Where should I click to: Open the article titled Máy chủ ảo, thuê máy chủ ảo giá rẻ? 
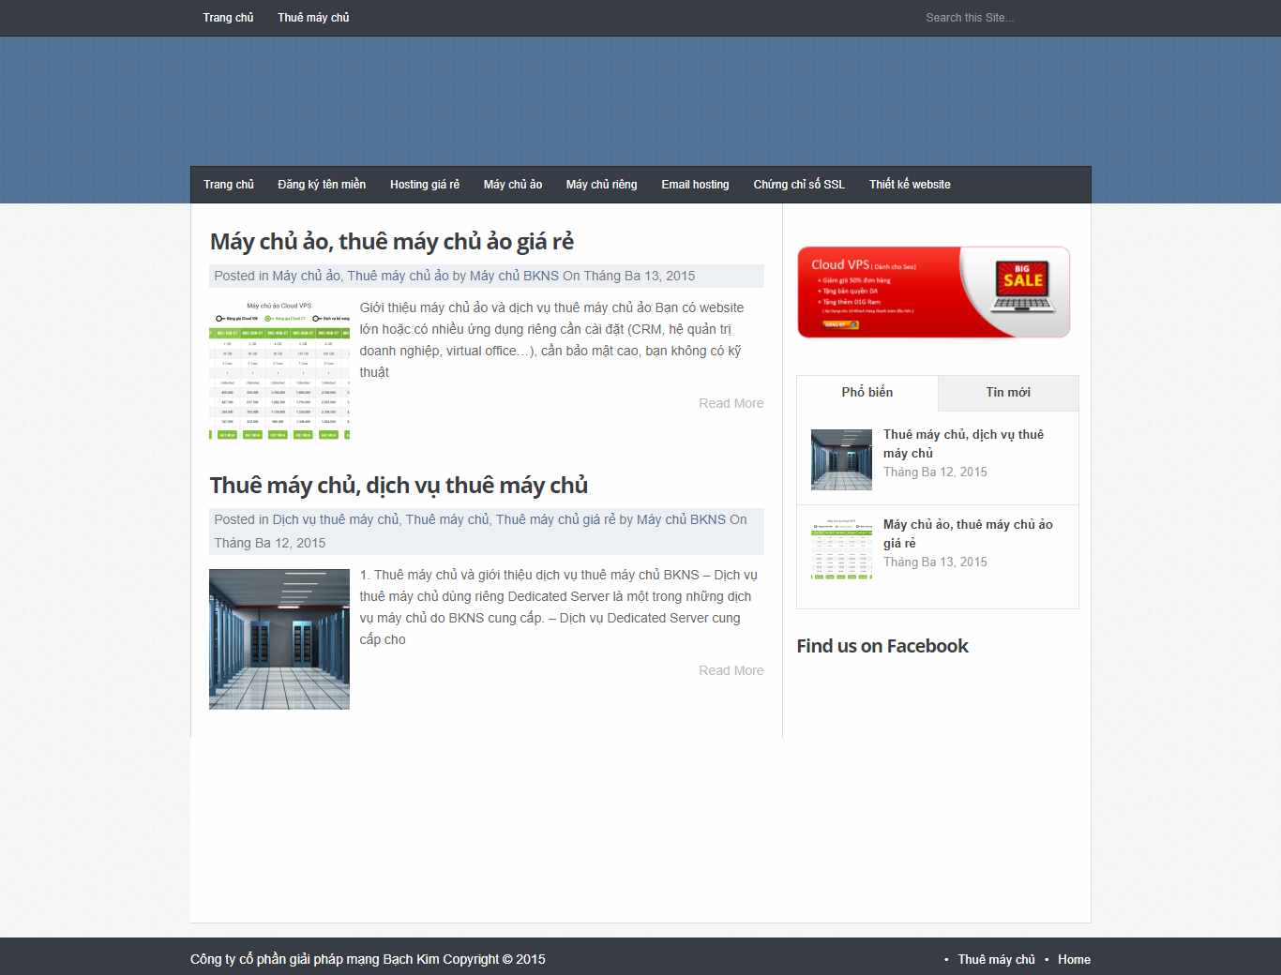coord(392,241)
